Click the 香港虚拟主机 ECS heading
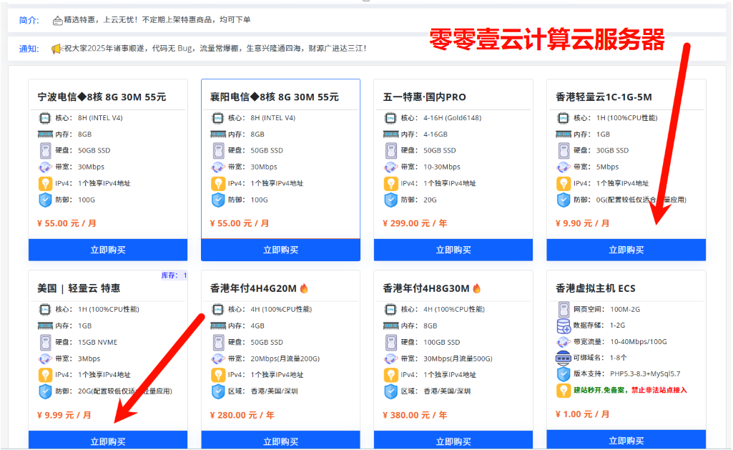The width and height of the screenshot is (733, 450). tap(596, 288)
